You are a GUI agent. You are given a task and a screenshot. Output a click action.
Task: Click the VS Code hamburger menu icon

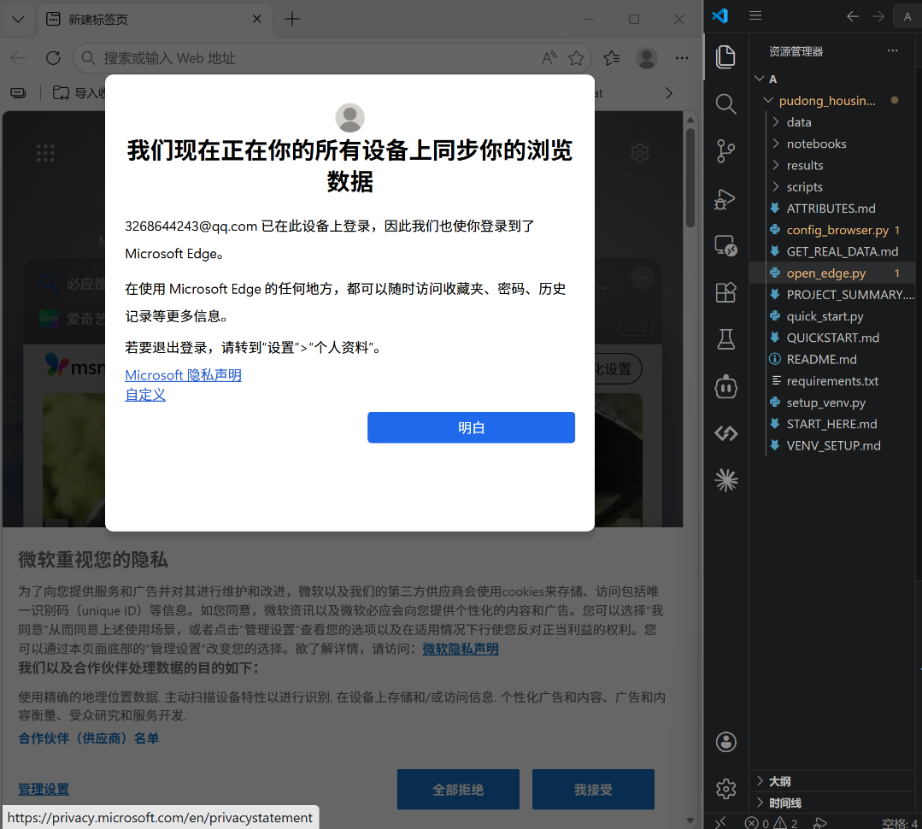coord(755,16)
